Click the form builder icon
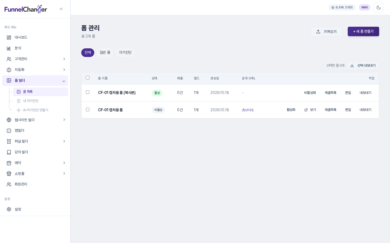390x243 pixels. click(x=9, y=80)
